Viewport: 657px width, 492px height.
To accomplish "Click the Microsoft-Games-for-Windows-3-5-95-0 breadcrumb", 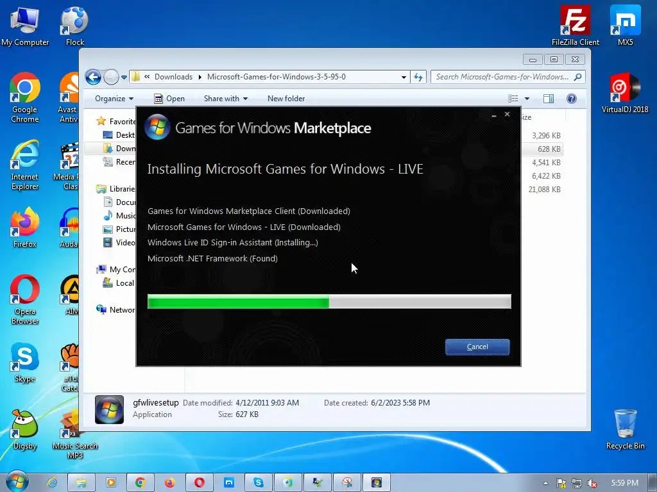I will (x=276, y=77).
